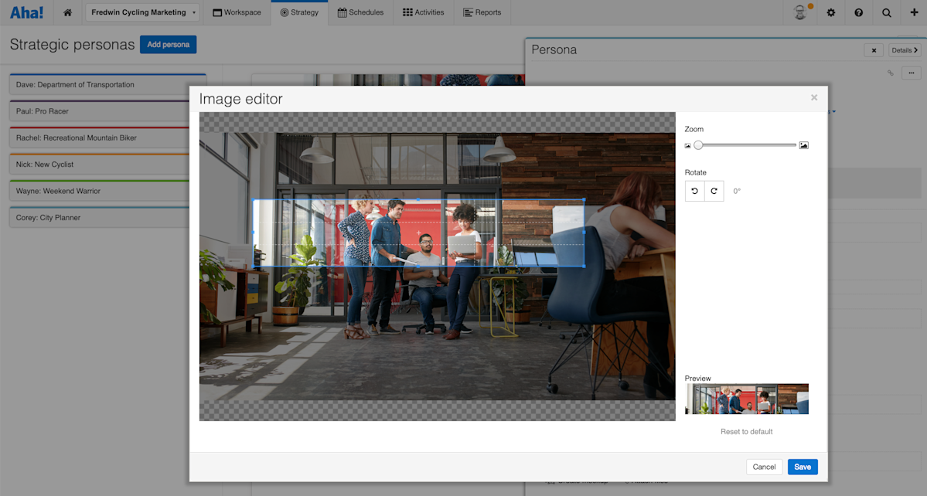Open the Details chevron on Persona panel

click(904, 49)
